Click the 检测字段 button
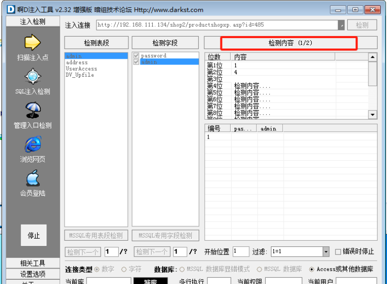The height and width of the screenshot is (284, 387). click(x=165, y=43)
